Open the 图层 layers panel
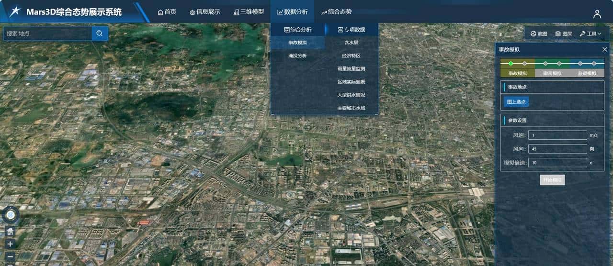This screenshot has height=266, width=613. (x=564, y=34)
